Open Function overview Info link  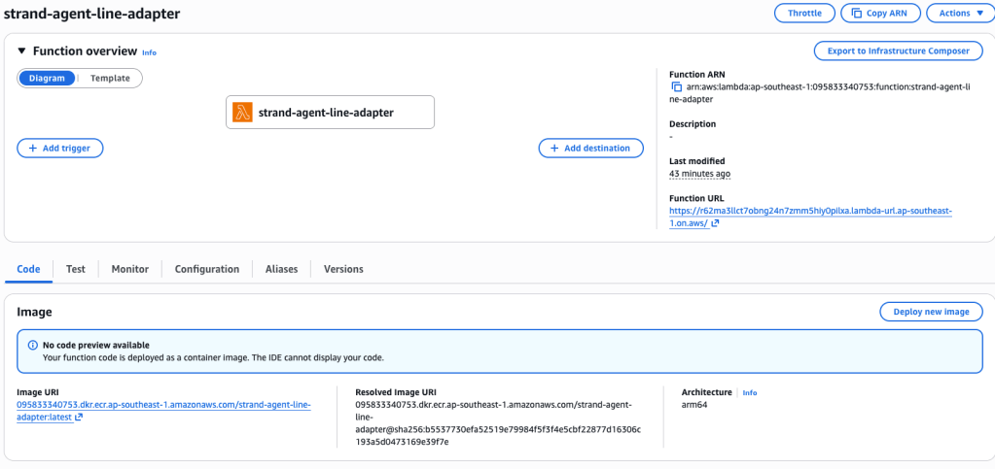149,52
